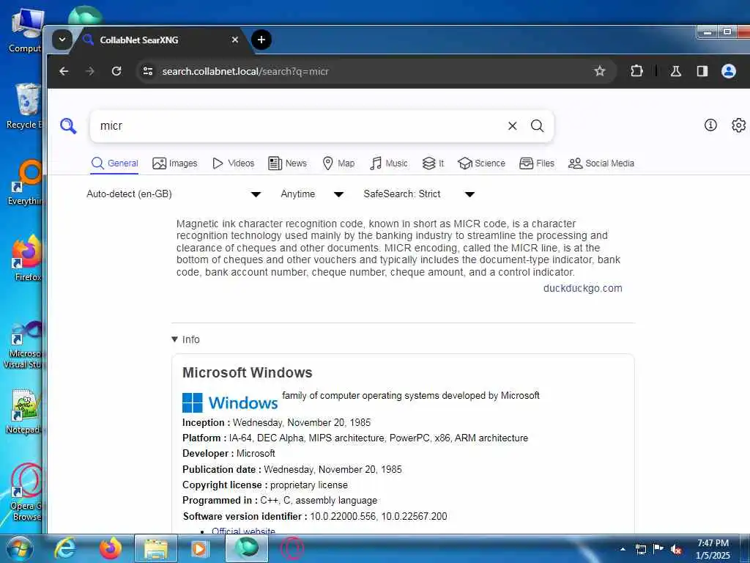Open site information icon in address bar

coord(148,71)
